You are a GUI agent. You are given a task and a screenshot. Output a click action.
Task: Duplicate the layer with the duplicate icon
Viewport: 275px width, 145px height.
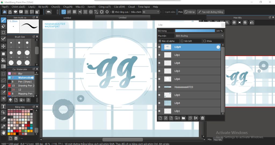coord(190,118)
